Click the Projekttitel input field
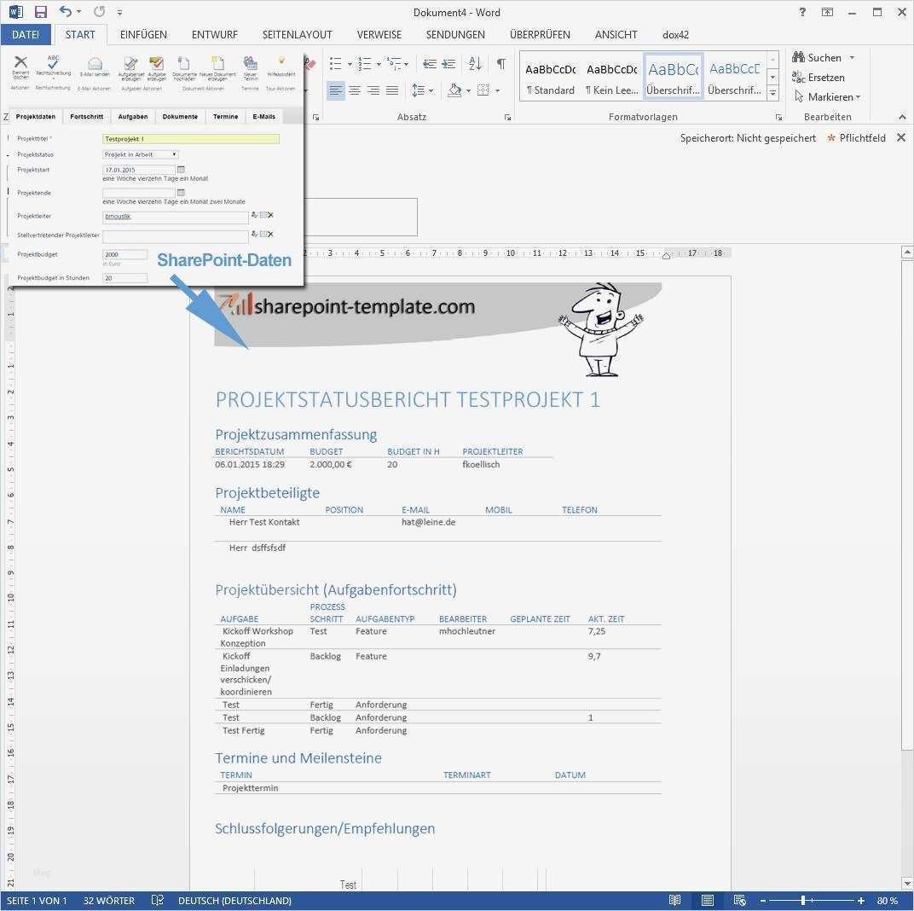Viewport: 914px width, 911px height. click(x=190, y=138)
